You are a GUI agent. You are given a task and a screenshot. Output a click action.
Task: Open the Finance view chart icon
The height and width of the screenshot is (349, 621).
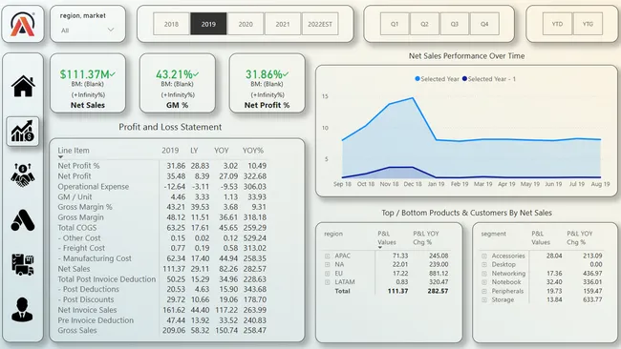tap(23, 132)
